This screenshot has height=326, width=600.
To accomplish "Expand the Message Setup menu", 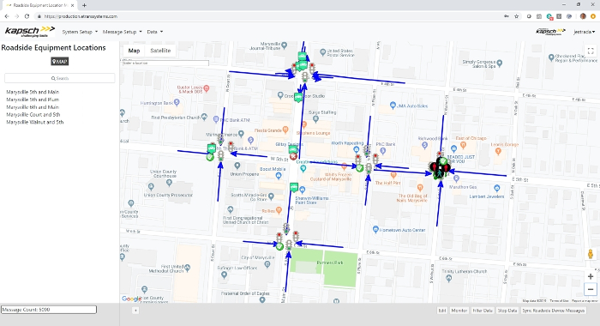I will (x=122, y=32).
